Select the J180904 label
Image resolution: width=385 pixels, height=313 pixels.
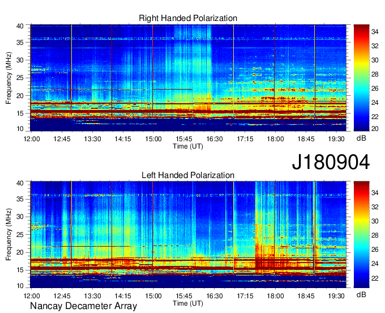[331, 162]
